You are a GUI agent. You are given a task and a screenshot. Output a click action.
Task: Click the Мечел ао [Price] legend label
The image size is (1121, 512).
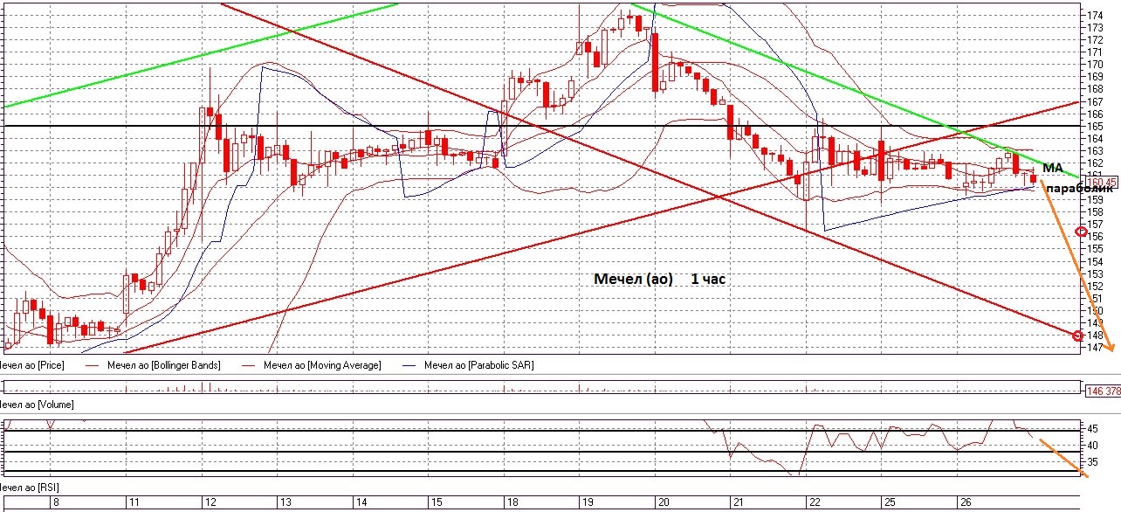pyautogui.click(x=33, y=365)
